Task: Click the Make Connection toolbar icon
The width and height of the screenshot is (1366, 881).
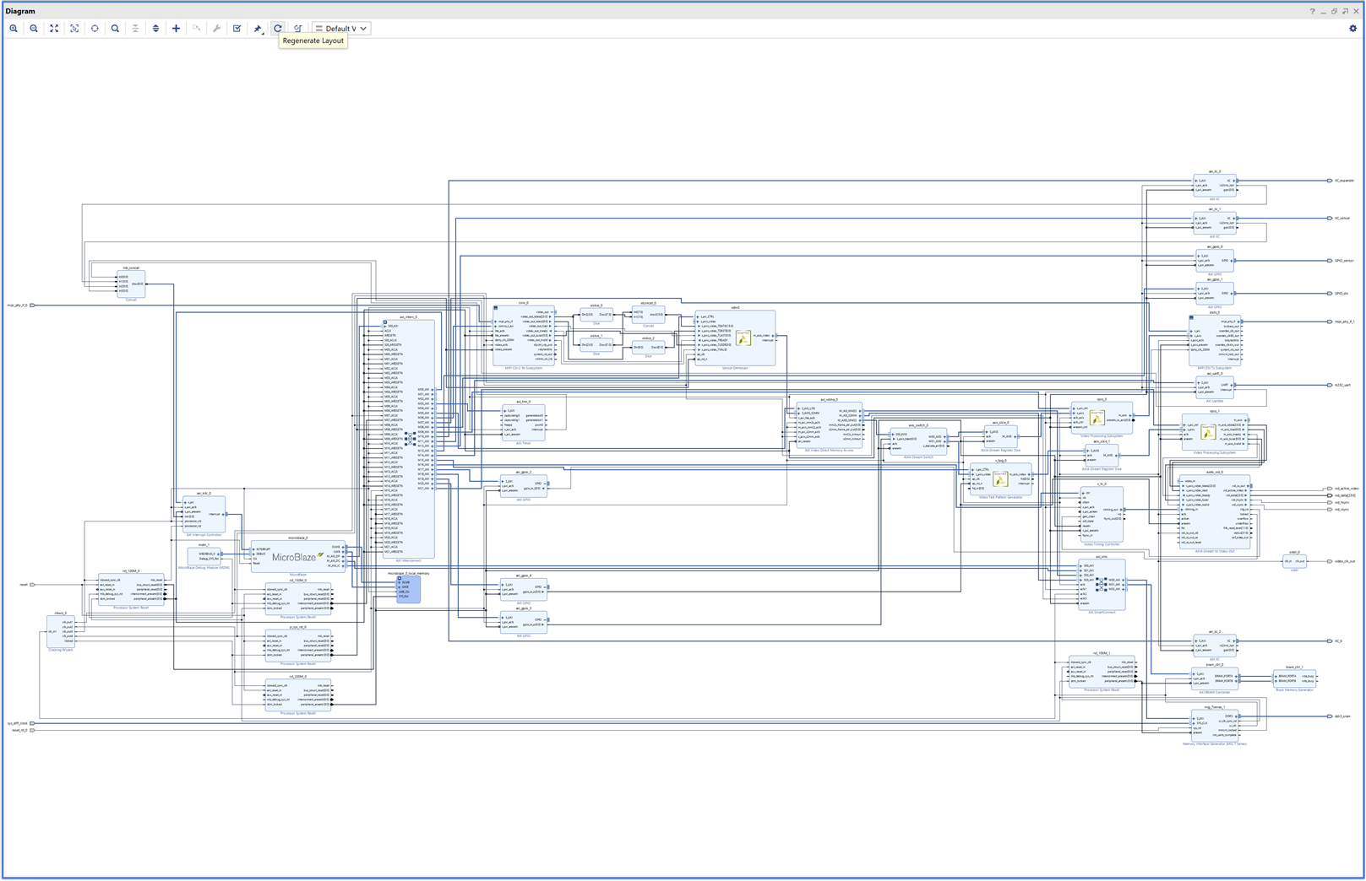Action: point(196,29)
